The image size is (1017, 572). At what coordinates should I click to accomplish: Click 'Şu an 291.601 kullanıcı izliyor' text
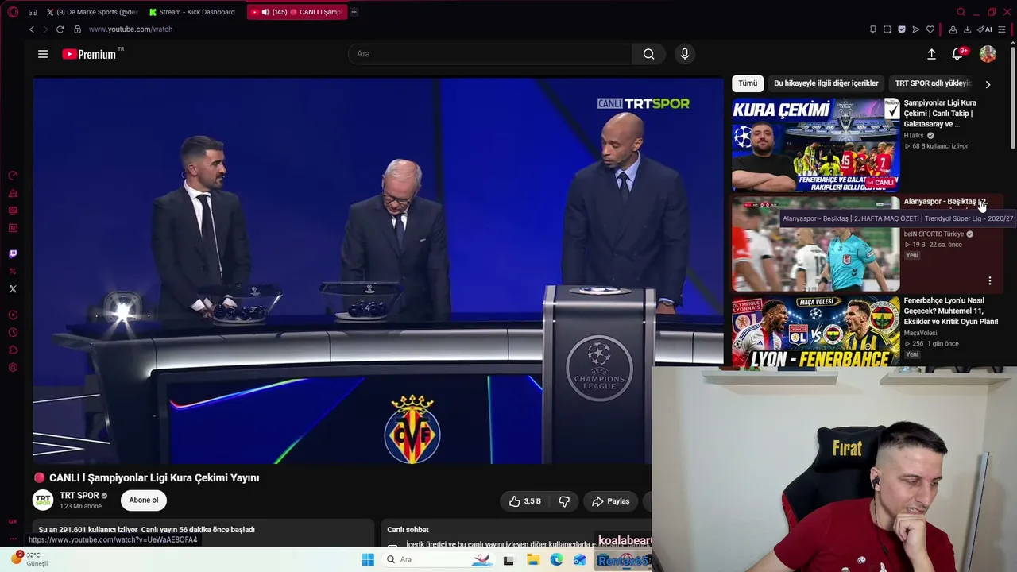[x=87, y=530]
